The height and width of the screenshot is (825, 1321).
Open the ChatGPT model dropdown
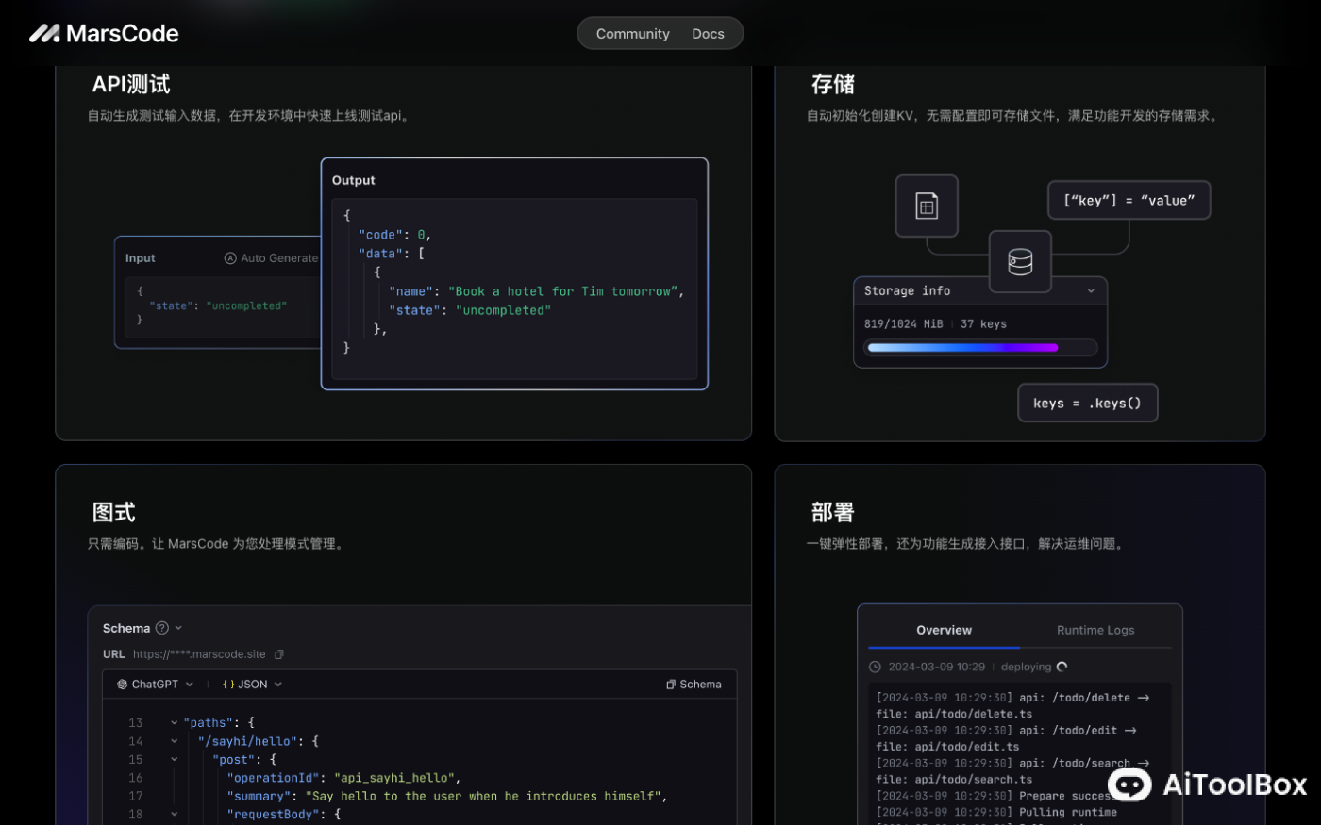[189, 684]
